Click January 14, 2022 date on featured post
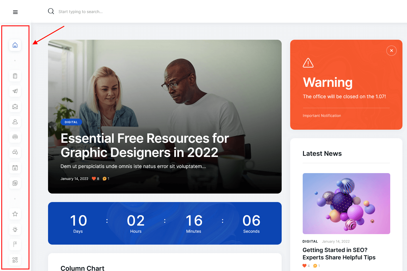 click(x=74, y=179)
